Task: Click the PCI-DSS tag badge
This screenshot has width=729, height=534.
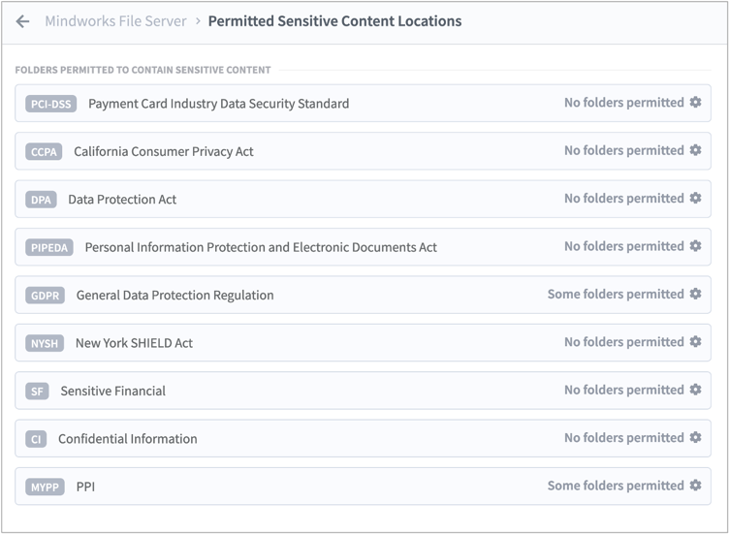Action: click(x=50, y=104)
